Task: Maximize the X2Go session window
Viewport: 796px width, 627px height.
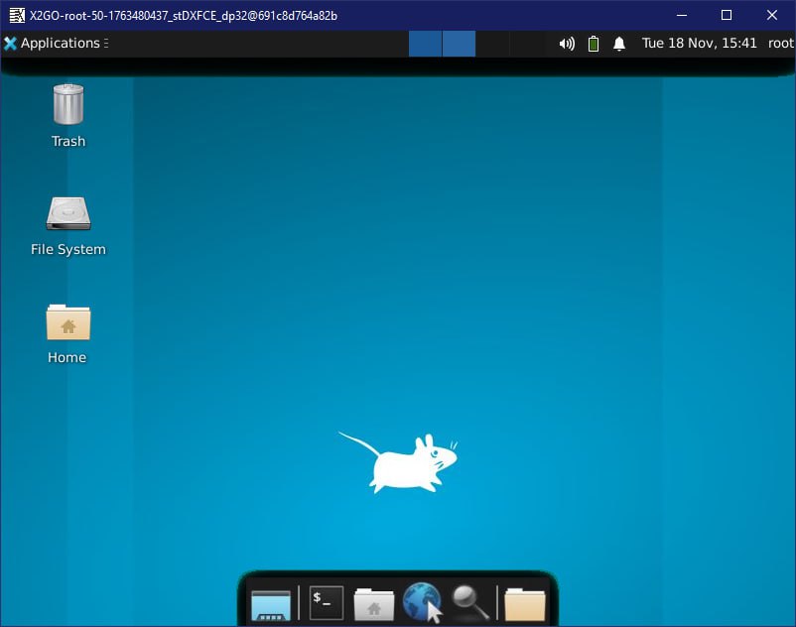Action: point(726,15)
